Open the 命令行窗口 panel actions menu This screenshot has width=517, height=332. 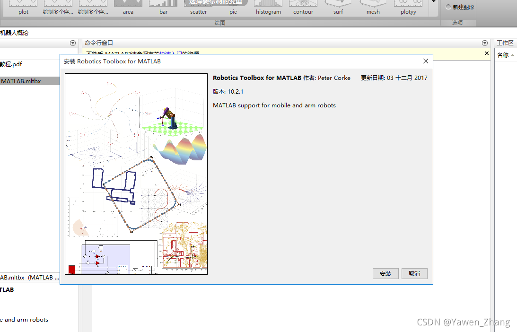click(485, 43)
